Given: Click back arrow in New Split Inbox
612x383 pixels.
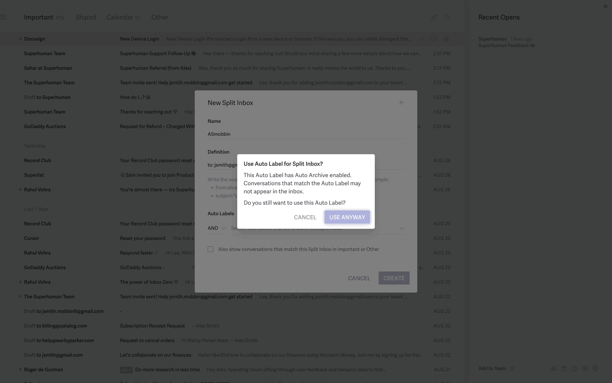Looking at the screenshot, I should coord(402,103).
